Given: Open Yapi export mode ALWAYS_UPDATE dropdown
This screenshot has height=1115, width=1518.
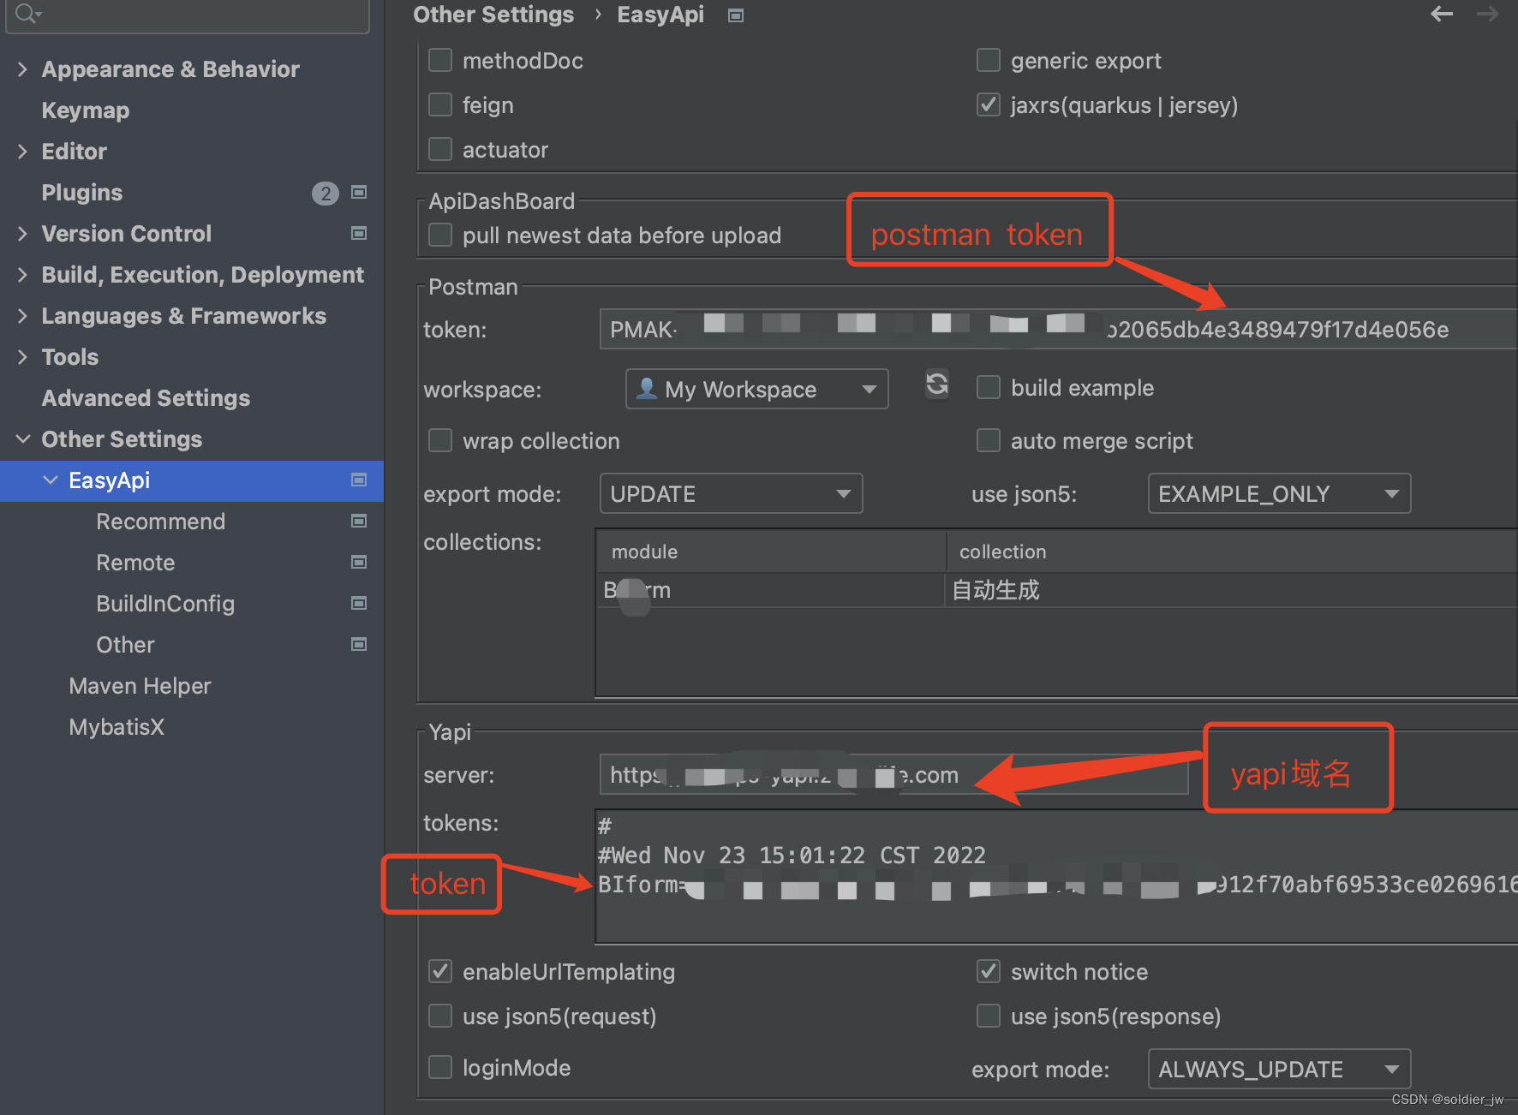Looking at the screenshot, I should [1279, 1069].
